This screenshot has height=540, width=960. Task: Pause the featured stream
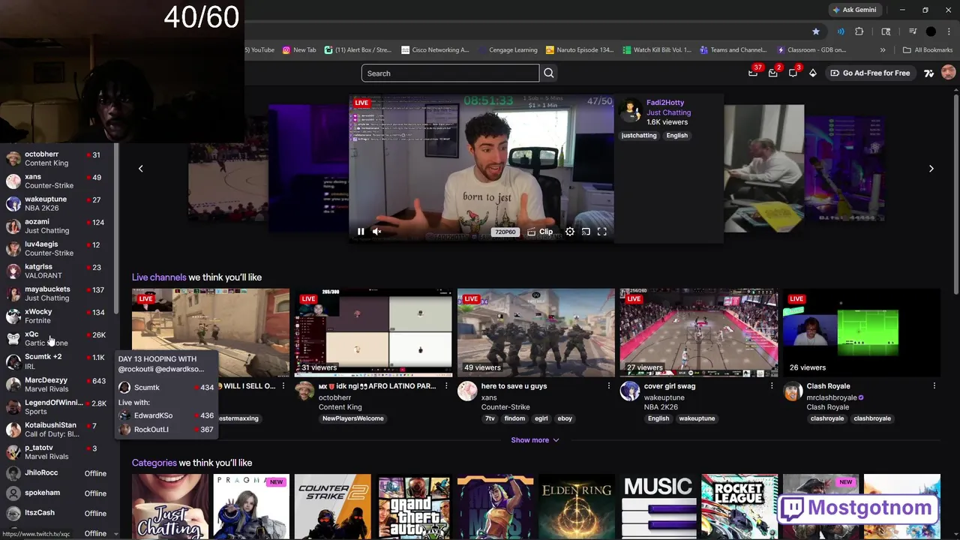click(361, 232)
